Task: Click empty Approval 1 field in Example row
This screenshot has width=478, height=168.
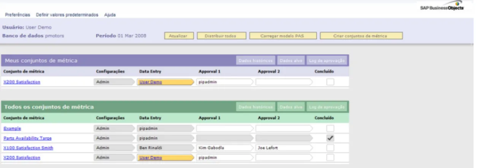Action: 225,129
